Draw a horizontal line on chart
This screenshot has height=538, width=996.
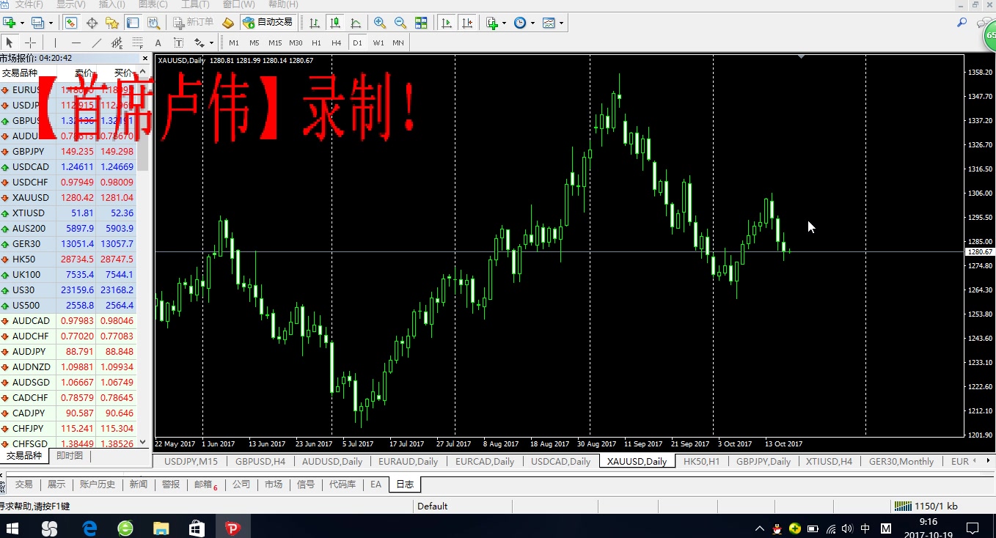click(x=76, y=43)
